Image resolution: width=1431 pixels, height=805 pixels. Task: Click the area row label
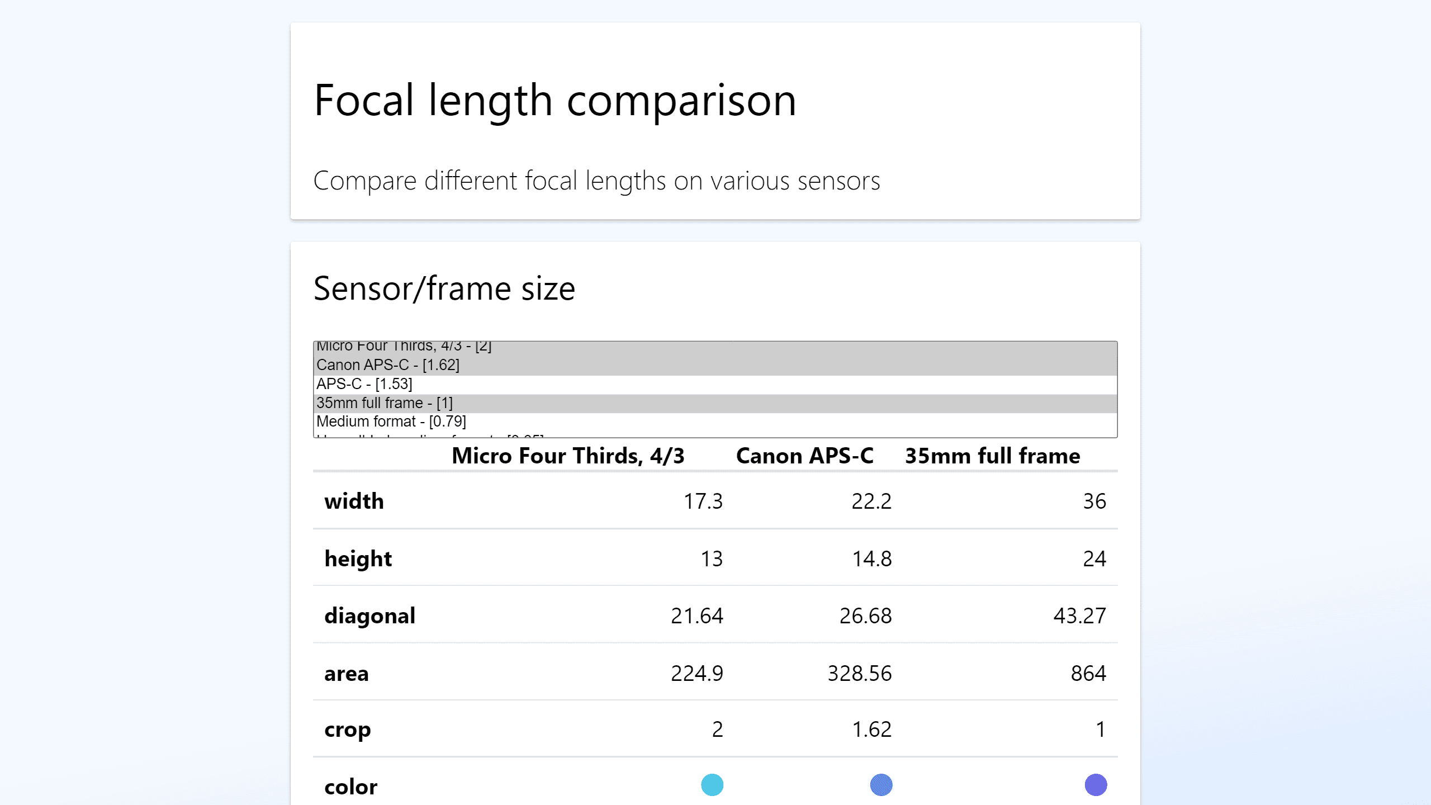point(347,674)
